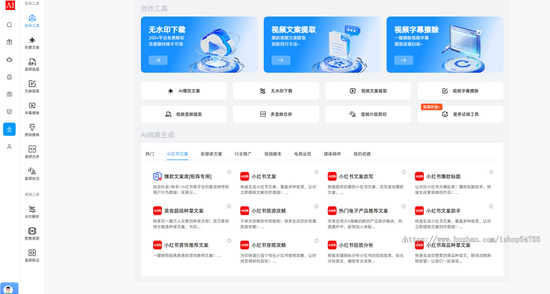Open the user profile icon in left rail

tap(9, 147)
